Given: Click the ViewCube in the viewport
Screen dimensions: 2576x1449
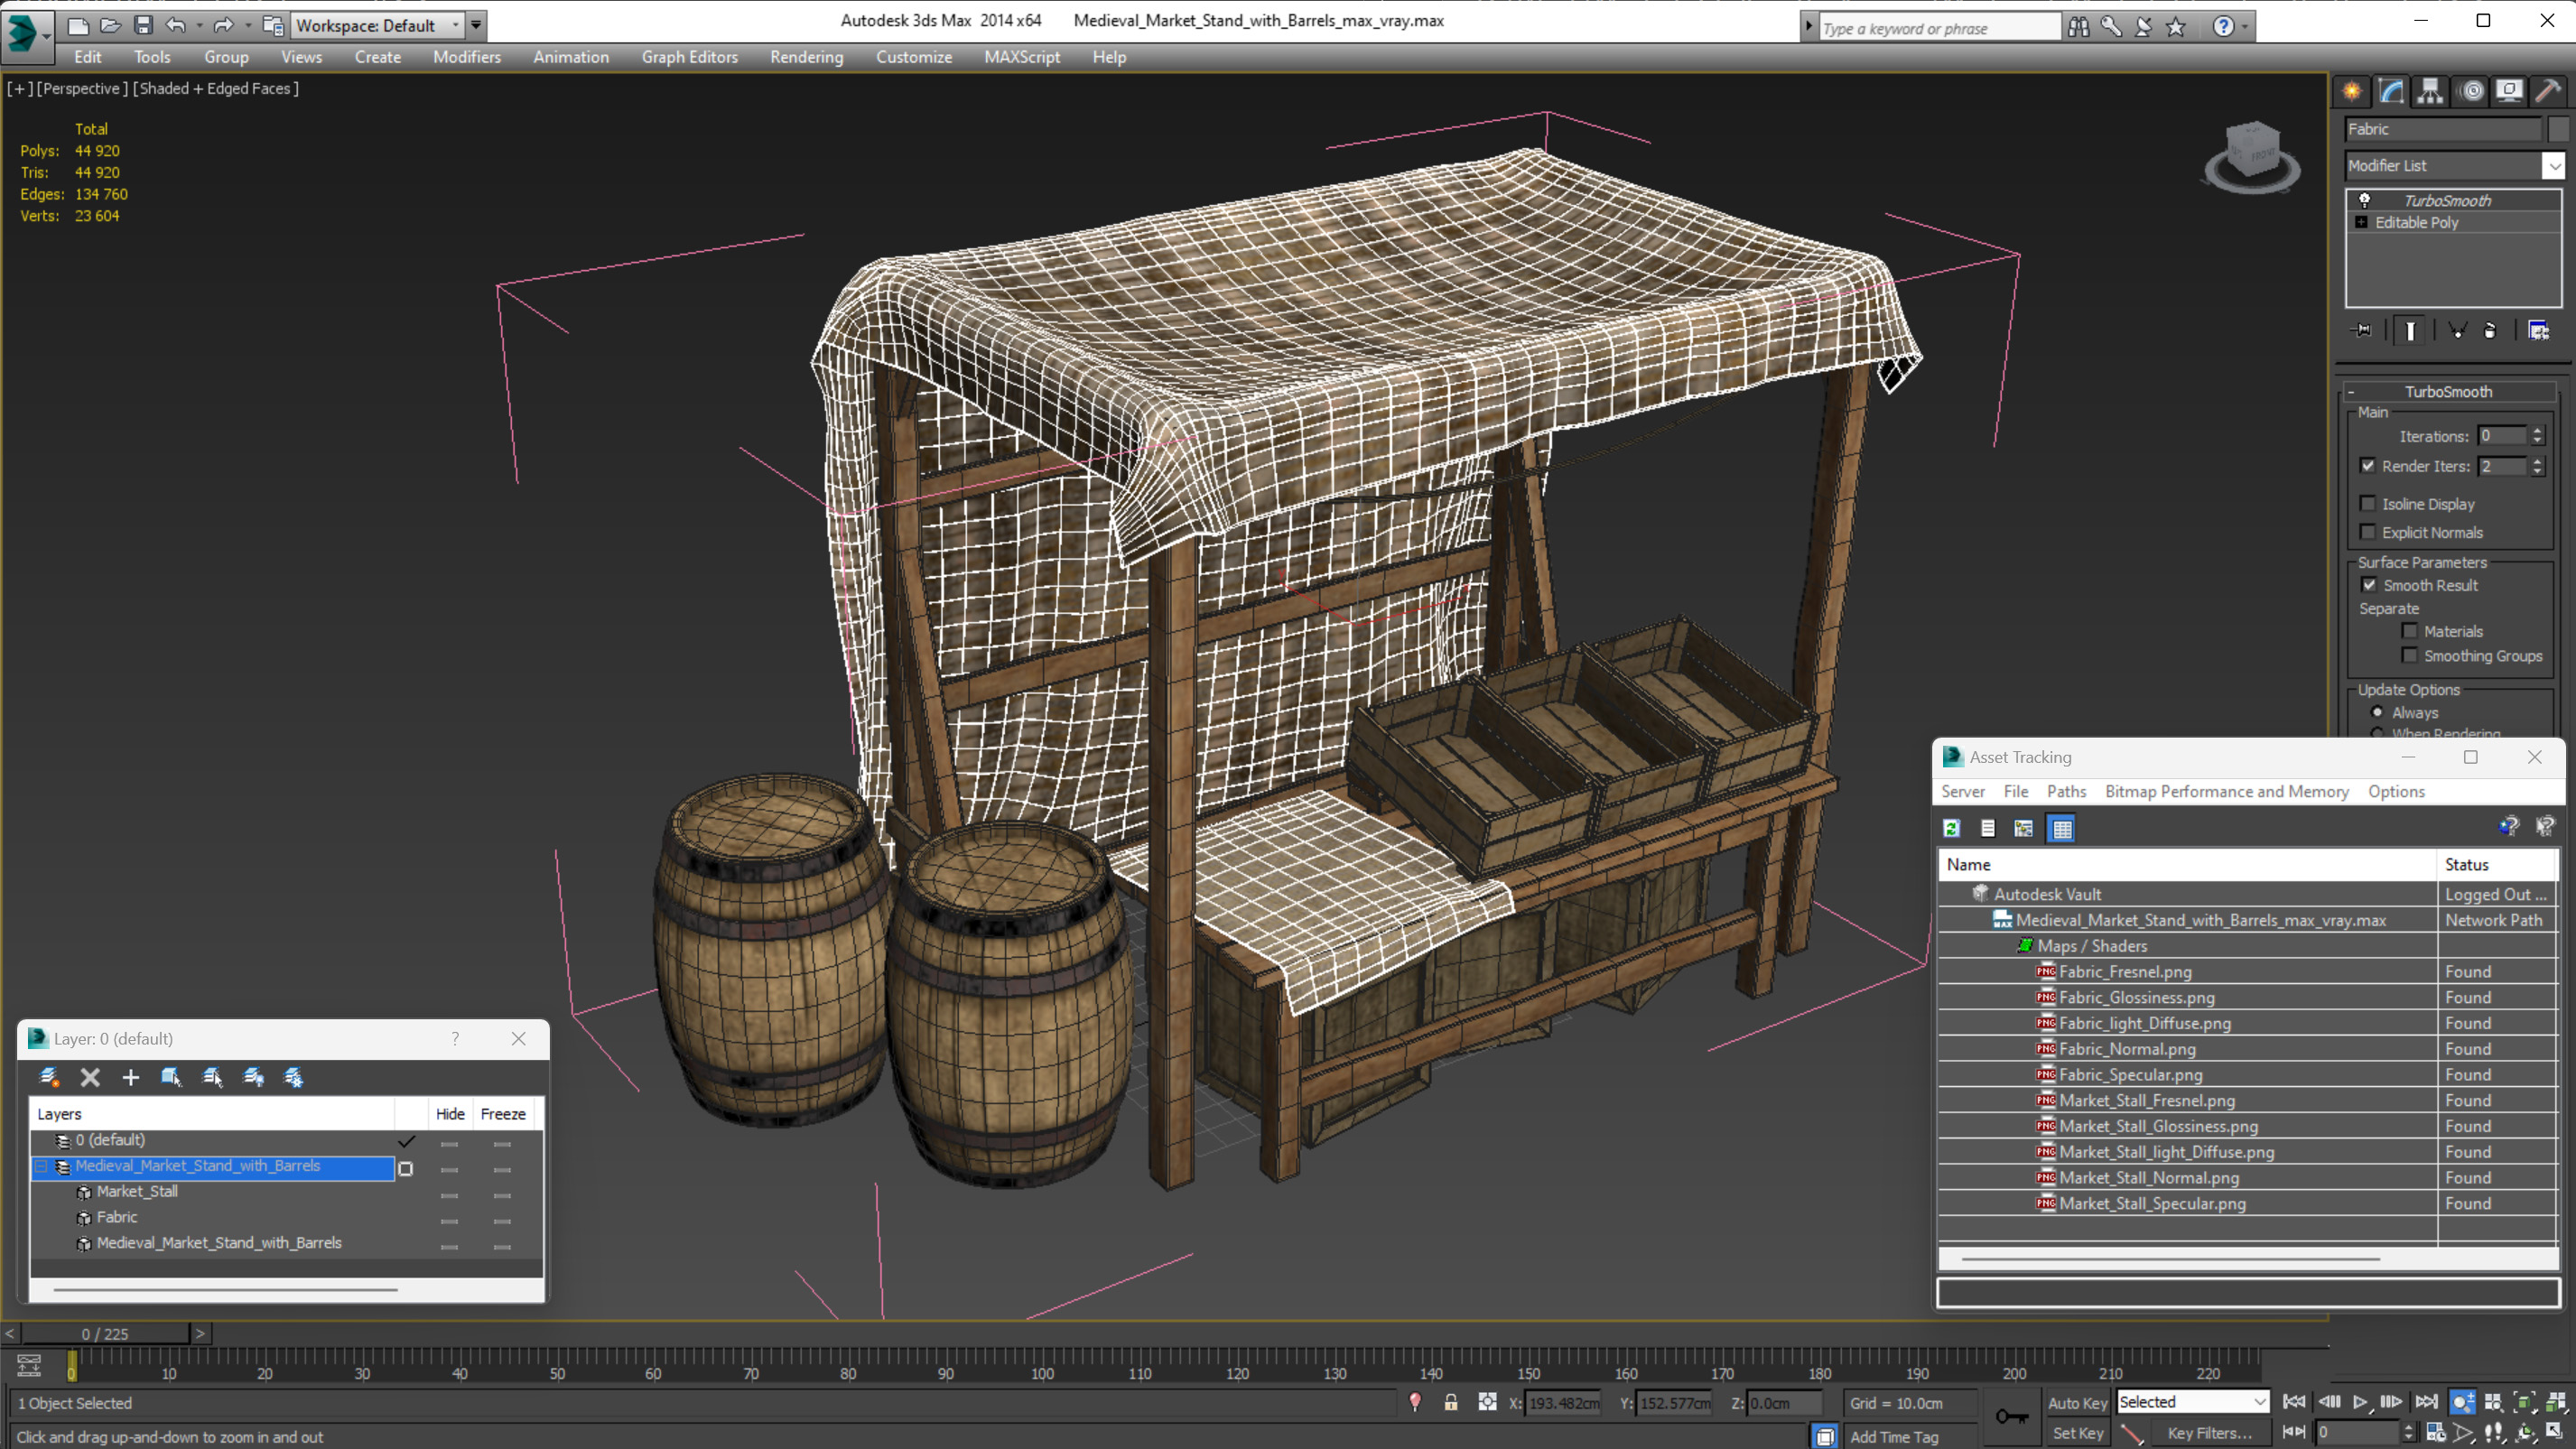Looking at the screenshot, I should coord(2252,156).
